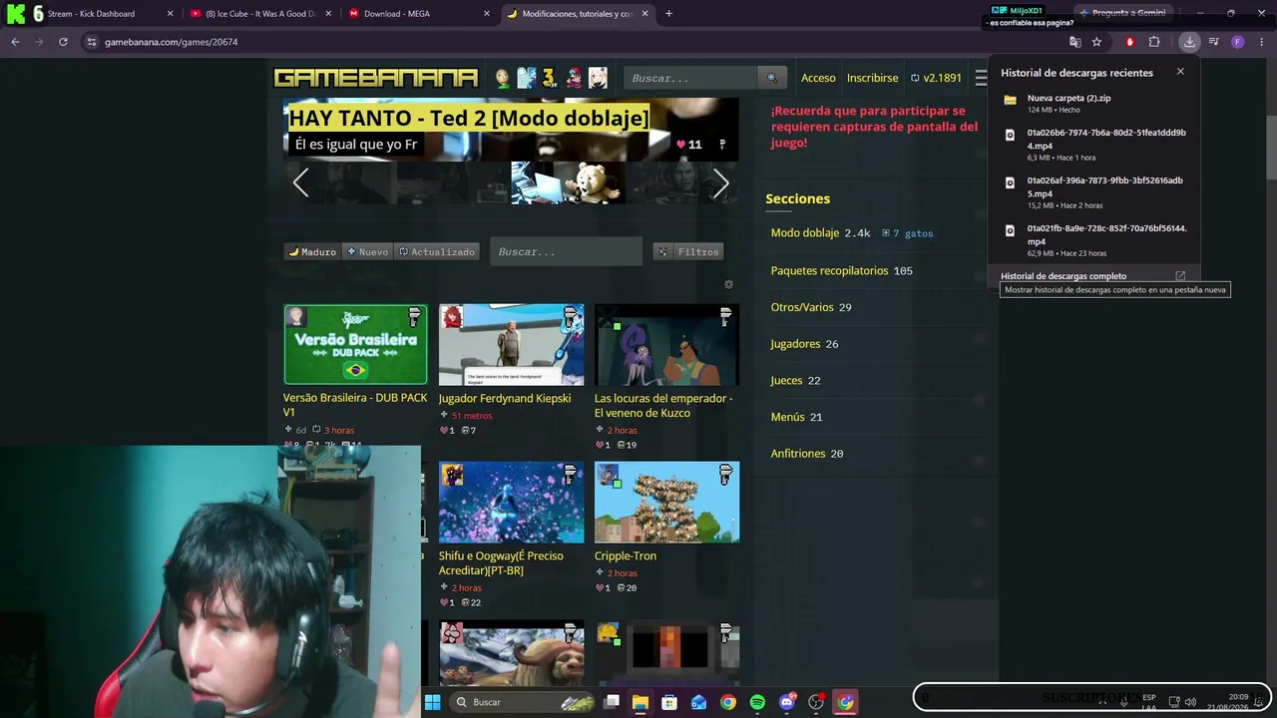Open Chrome three-dot menu

[1262, 42]
